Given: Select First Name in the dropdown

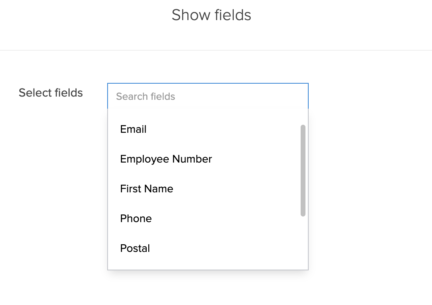Looking at the screenshot, I should coord(147,189).
